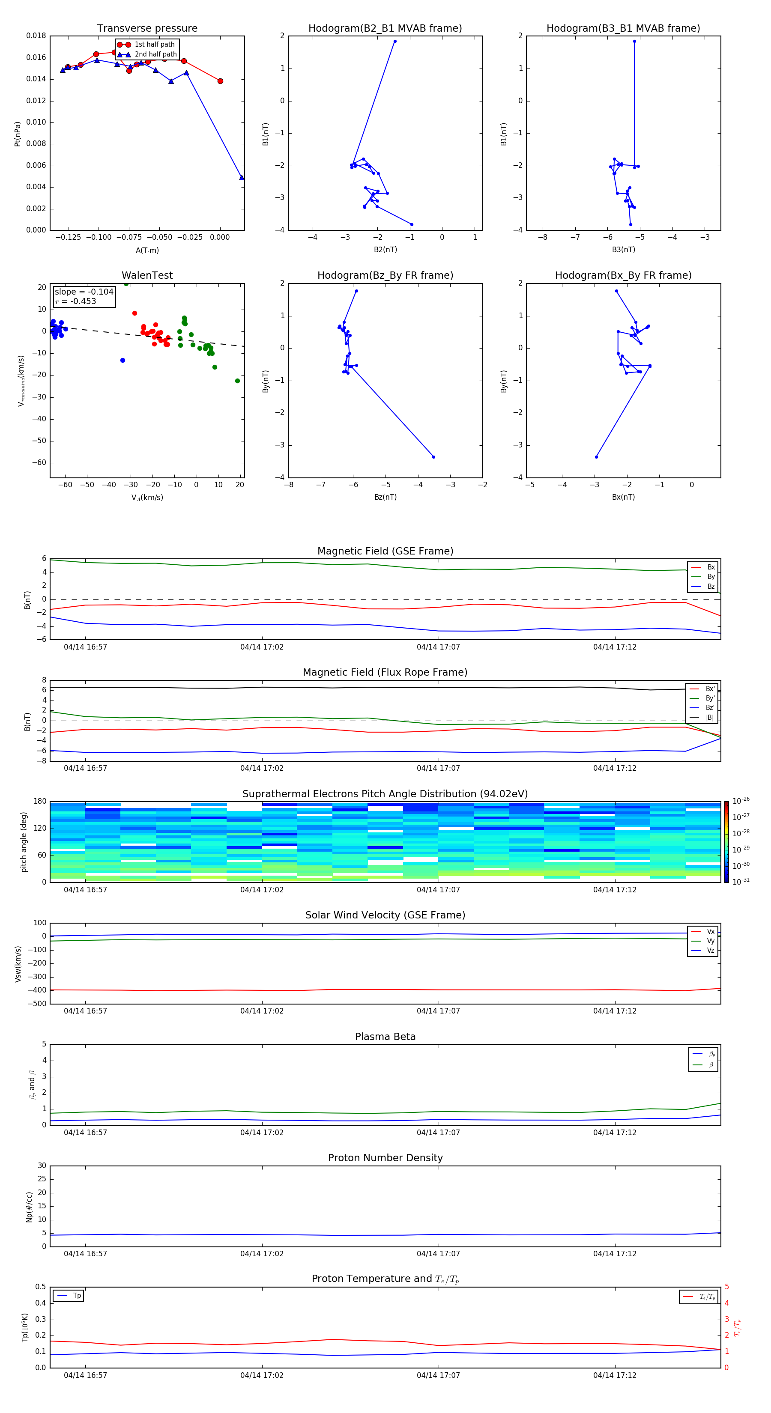
Task: Click the '10^-26' colorbar tick label
Action: point(741,801)
